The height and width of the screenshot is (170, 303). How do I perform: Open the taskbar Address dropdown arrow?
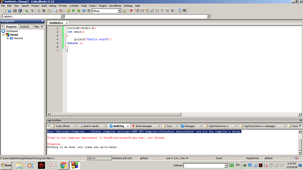(x=226, y=166)
